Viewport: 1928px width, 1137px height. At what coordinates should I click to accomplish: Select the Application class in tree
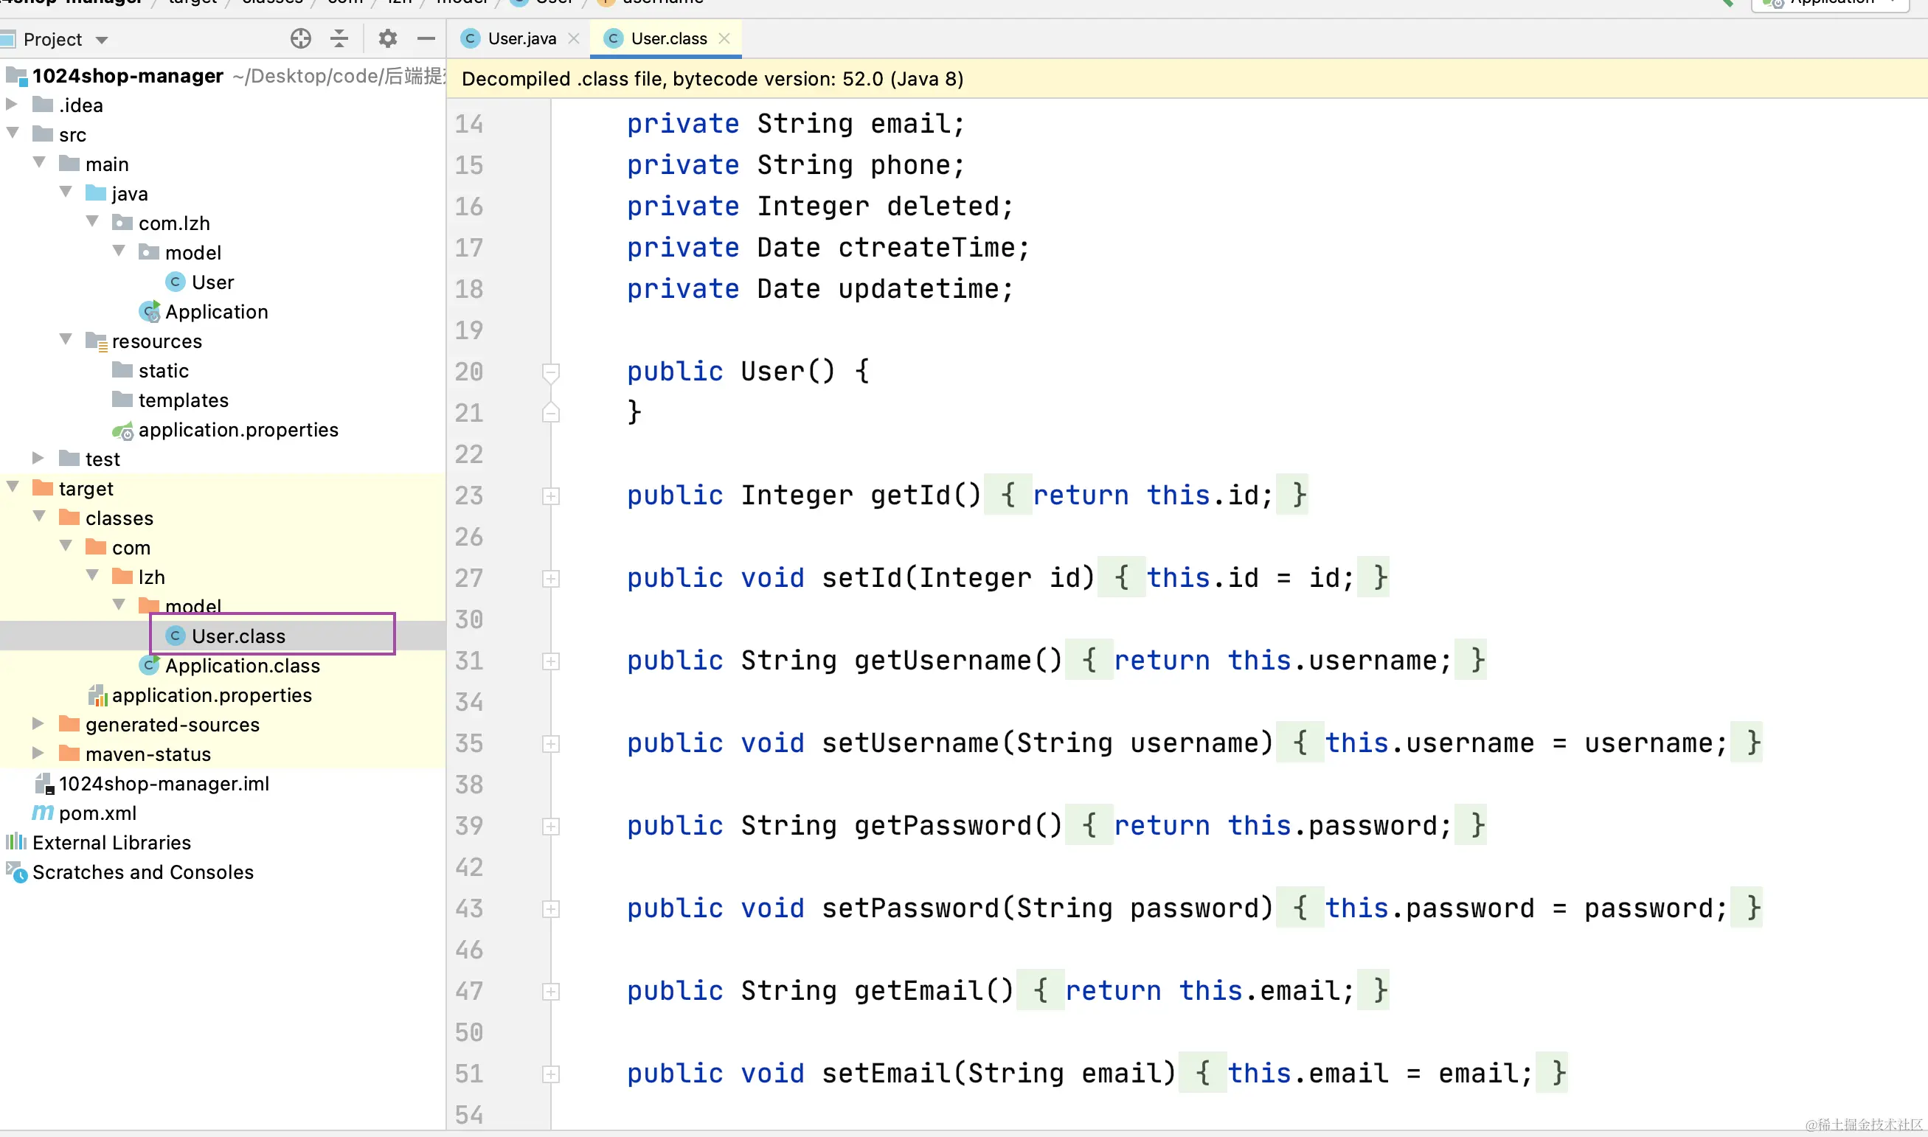(x=216, y=312)
